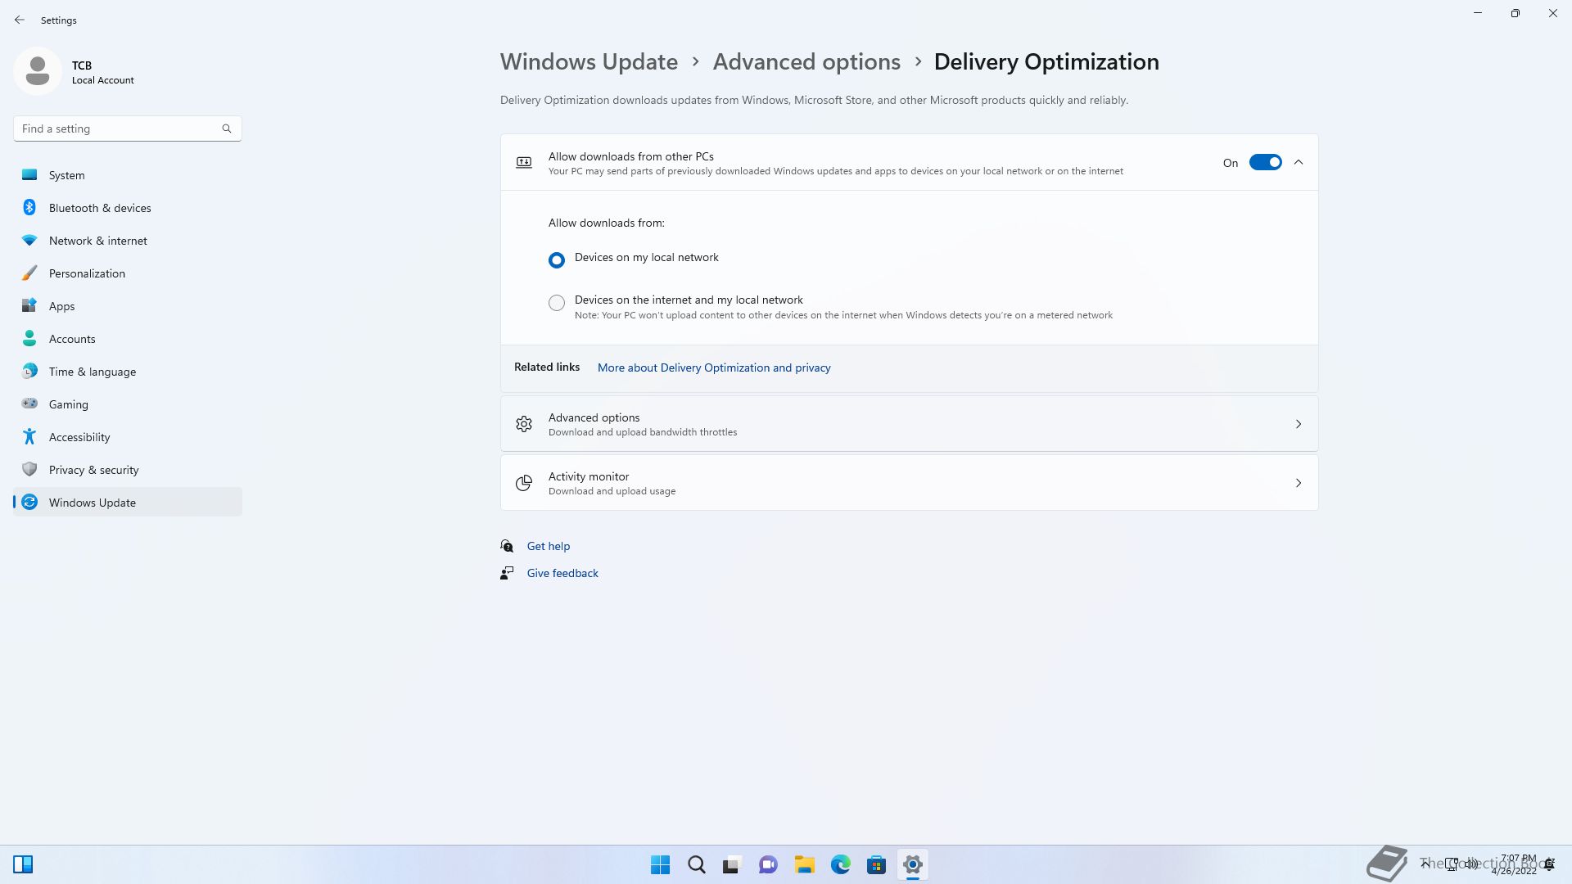
Task: Collapse the Allow downloads from other PCs section
Action: (1299, 163)
